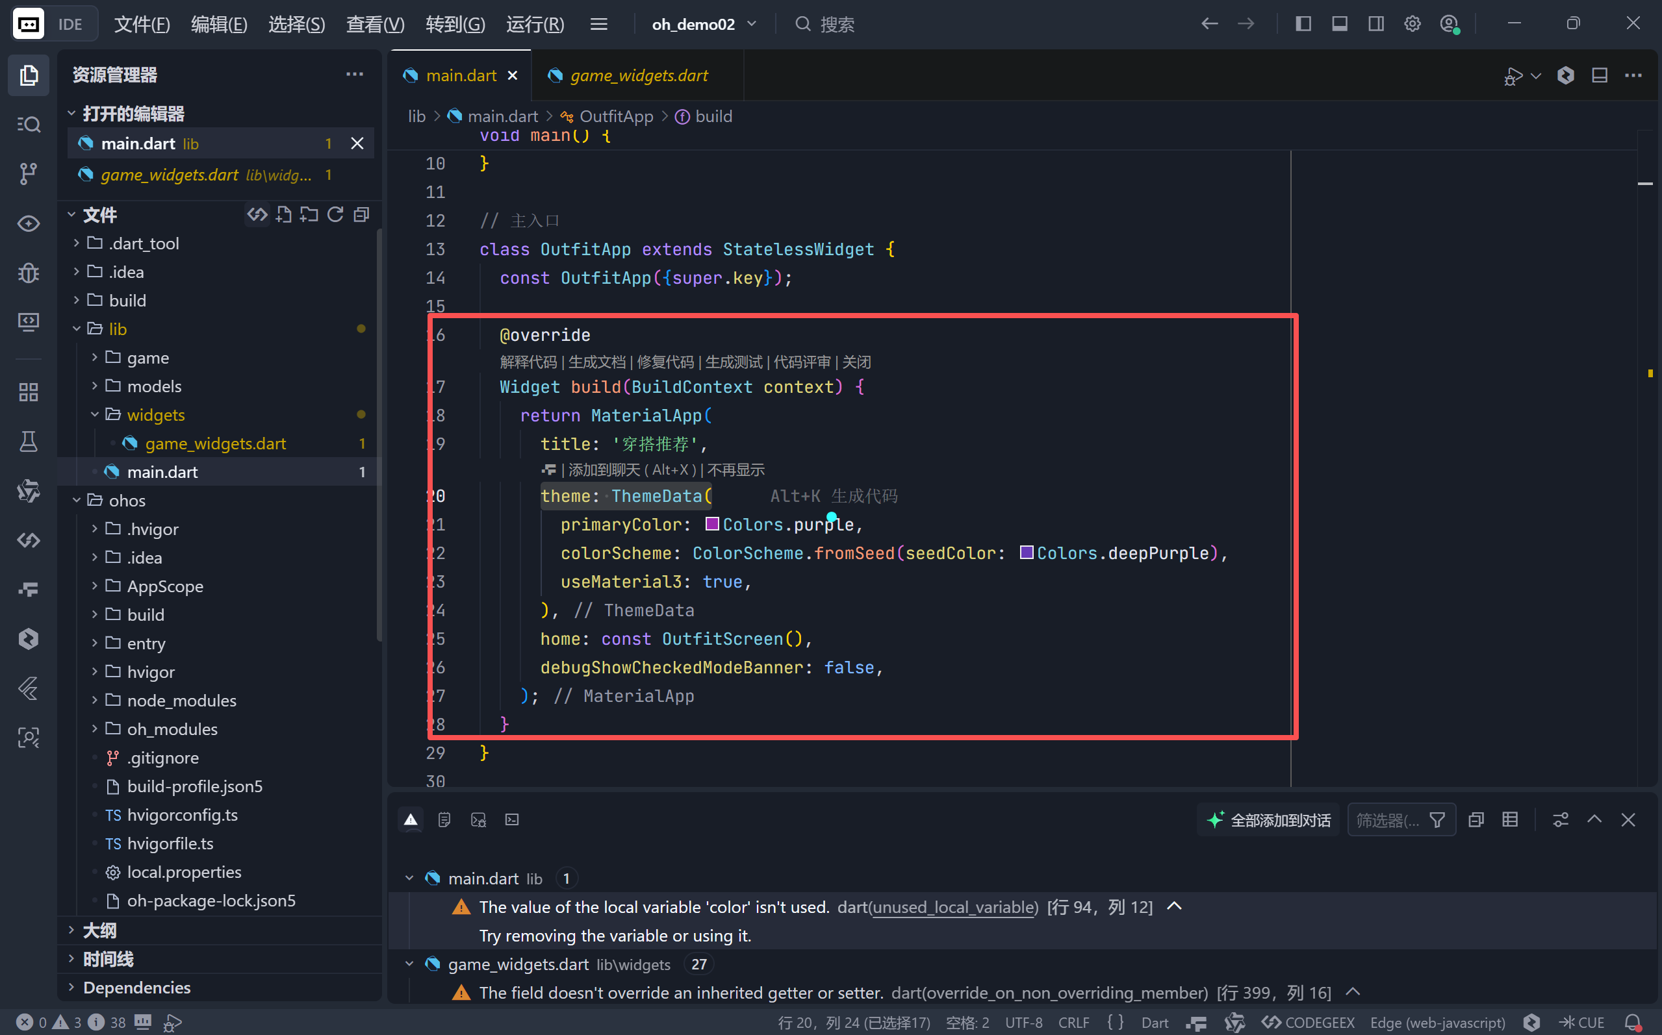
Task: Click the unused_local_variable link
Action: click(x=954, y=907)
